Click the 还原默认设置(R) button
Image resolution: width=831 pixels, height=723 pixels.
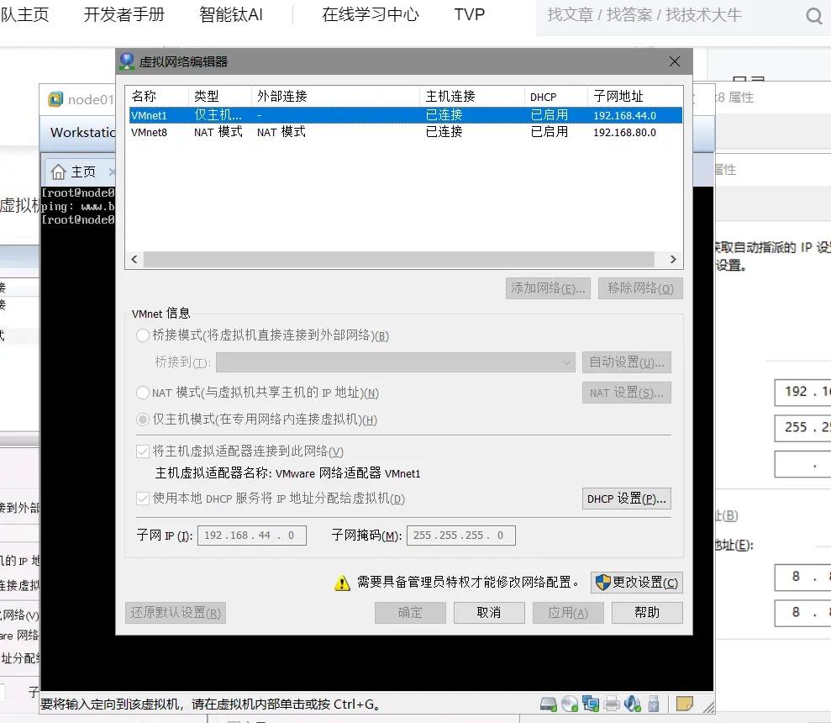pyautogui.click(x=176, y=613)
